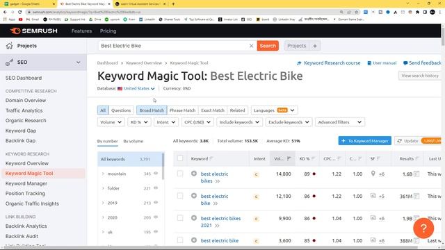Screen dimensions: 445x250
Task: Sort by KD % column icon
Action: click(x=313, y=158)
